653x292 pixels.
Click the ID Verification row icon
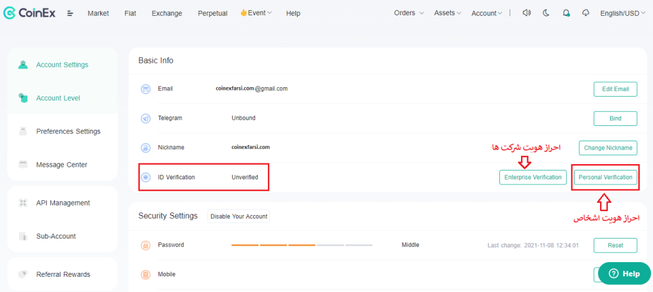pyautogui.click(x=145, y=177)
